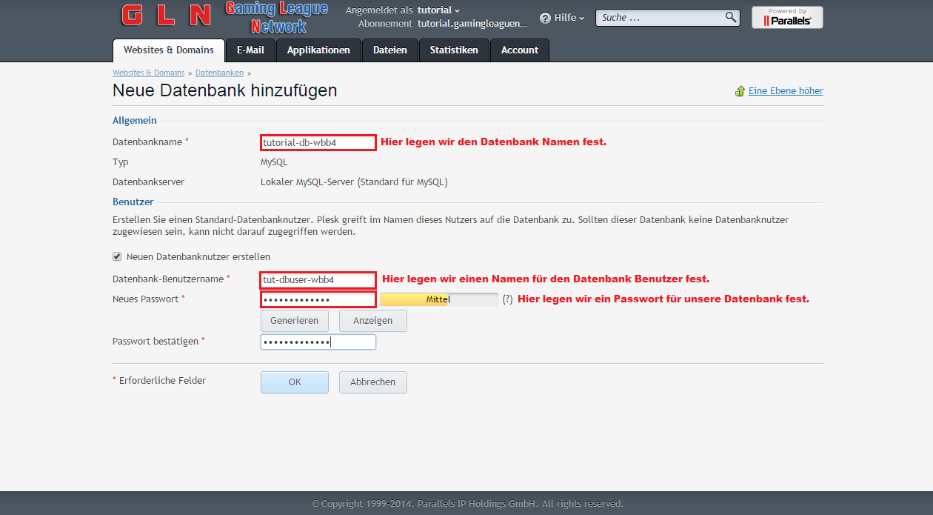
Task: Click the GLN Gaming League Network logo
Action: point(215,18)
